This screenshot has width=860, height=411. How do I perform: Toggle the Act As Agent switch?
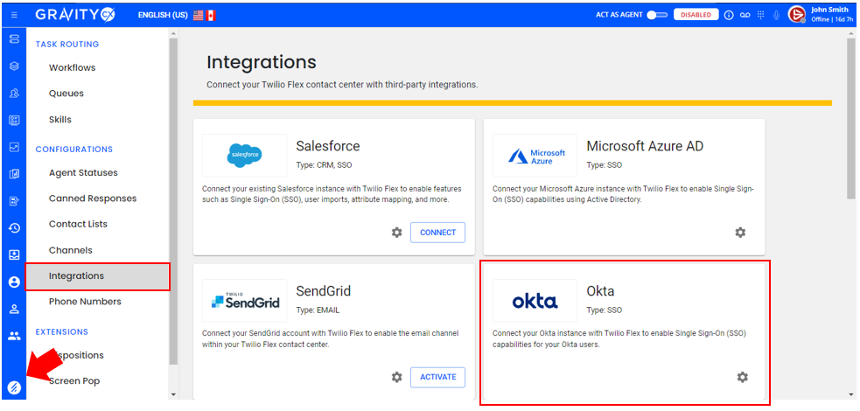(x=656, y=15)
